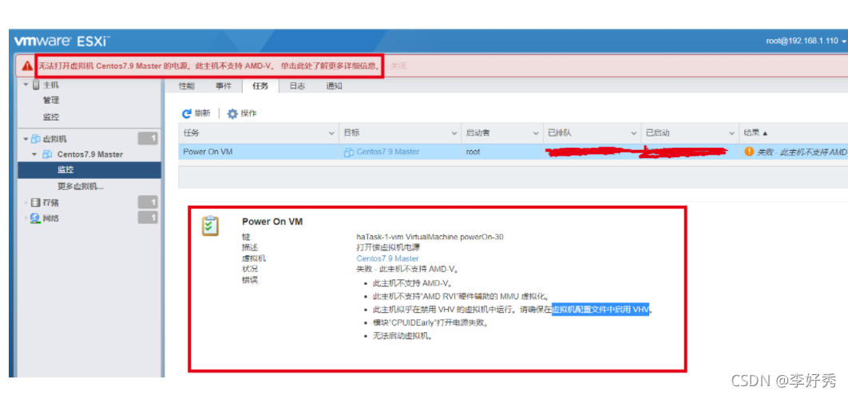
Task: Open Centos7.9 Master link in the task row
Action: tap(388, 152)
